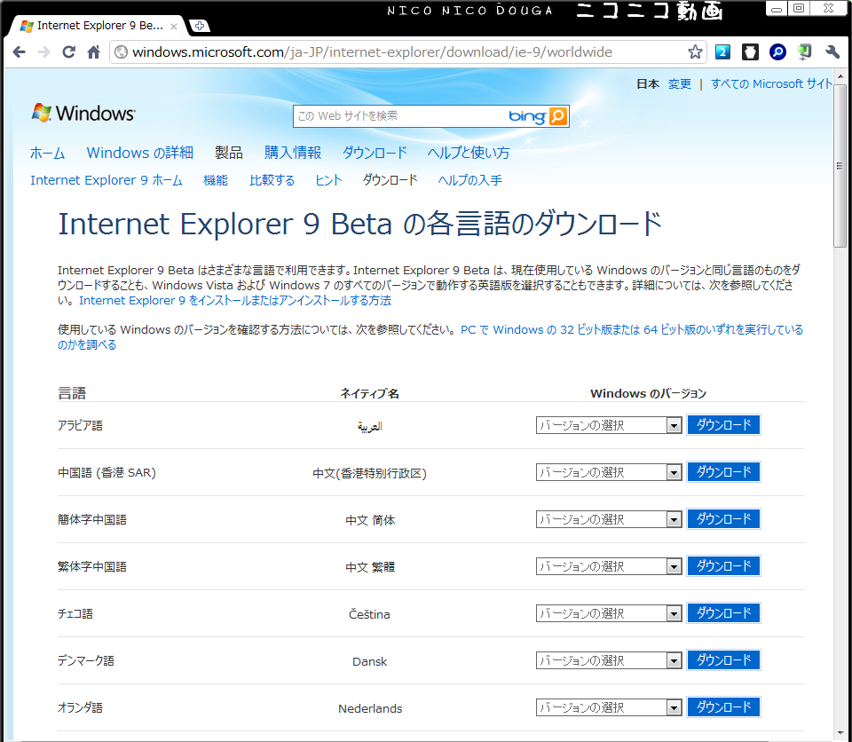This screenshot has width=852, height=742.
Task: Click the Bing search magnifier button
Action: coord(558,115)
